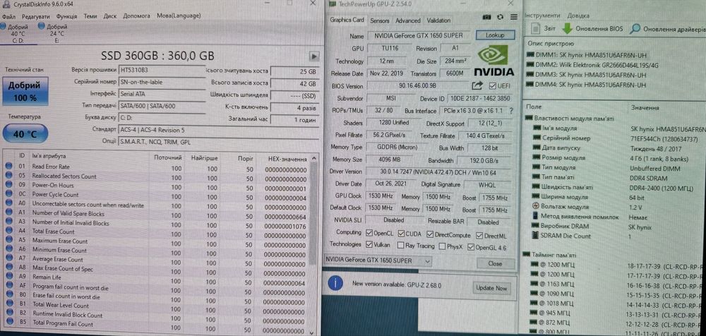Open the GPU selector dropdown GTX 1650 SUPER

tap(377, 260)
